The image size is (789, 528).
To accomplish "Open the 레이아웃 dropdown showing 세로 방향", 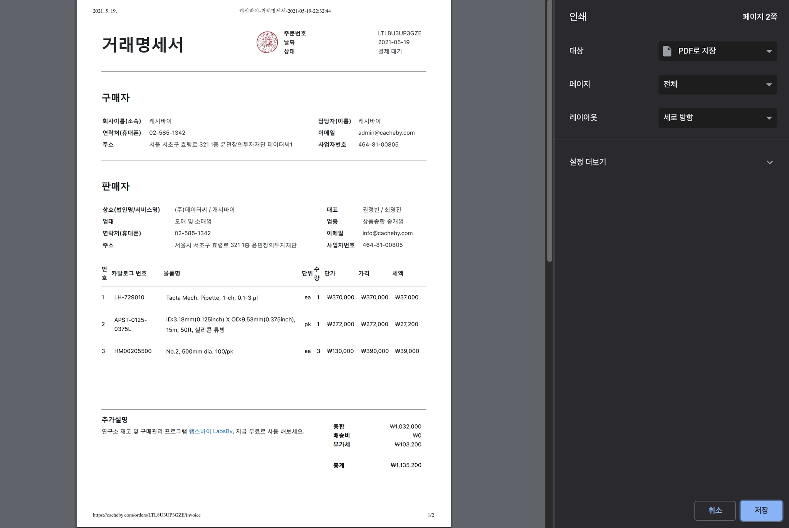I will [717, 118].
